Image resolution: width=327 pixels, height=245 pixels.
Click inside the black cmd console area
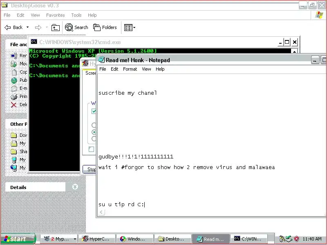point(54,125)
